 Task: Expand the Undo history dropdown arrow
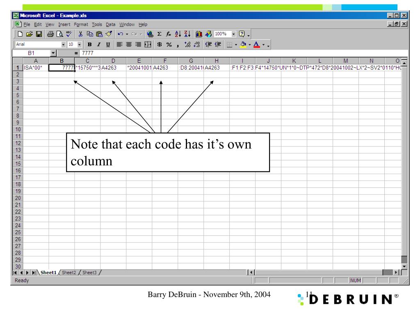click(x=127, y=34)
